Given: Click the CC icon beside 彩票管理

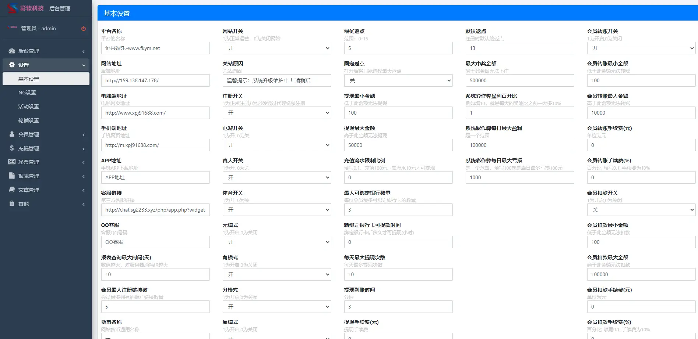Looking at the screenshot, I should 12,162.
